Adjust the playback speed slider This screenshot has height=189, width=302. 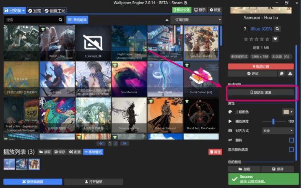[273, 121]
